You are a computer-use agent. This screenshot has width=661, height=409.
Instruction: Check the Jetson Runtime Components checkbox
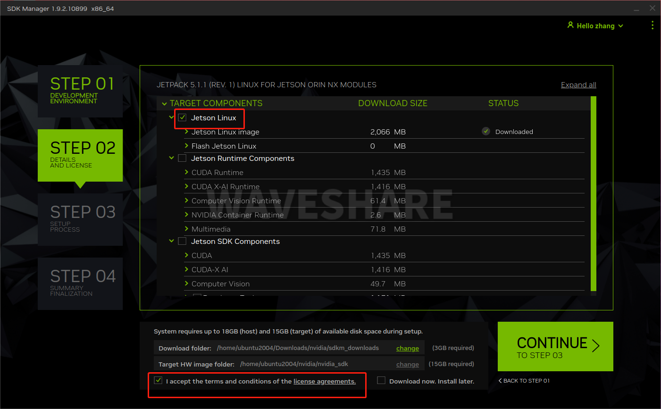182,158
